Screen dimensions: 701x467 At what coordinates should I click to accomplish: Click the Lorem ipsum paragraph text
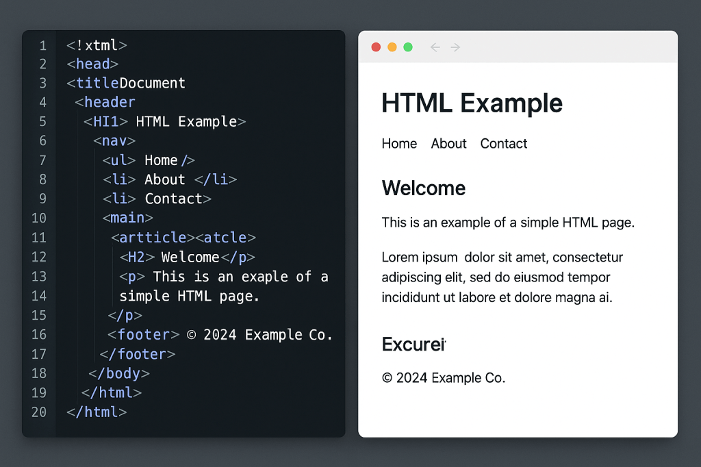[502, 277]
